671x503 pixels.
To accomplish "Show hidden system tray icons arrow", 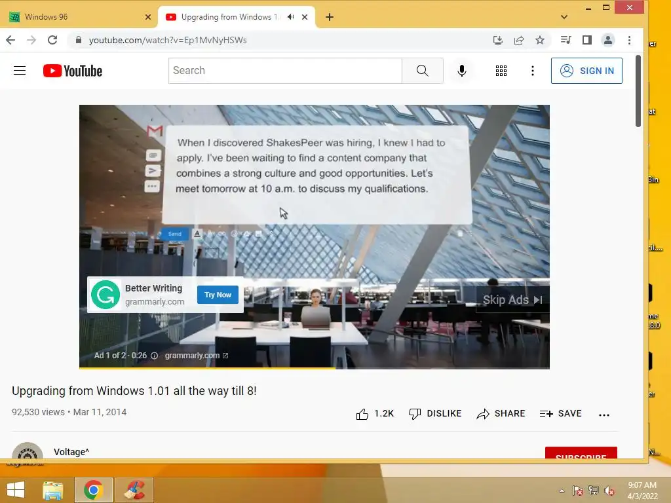I will coord(562,491).
